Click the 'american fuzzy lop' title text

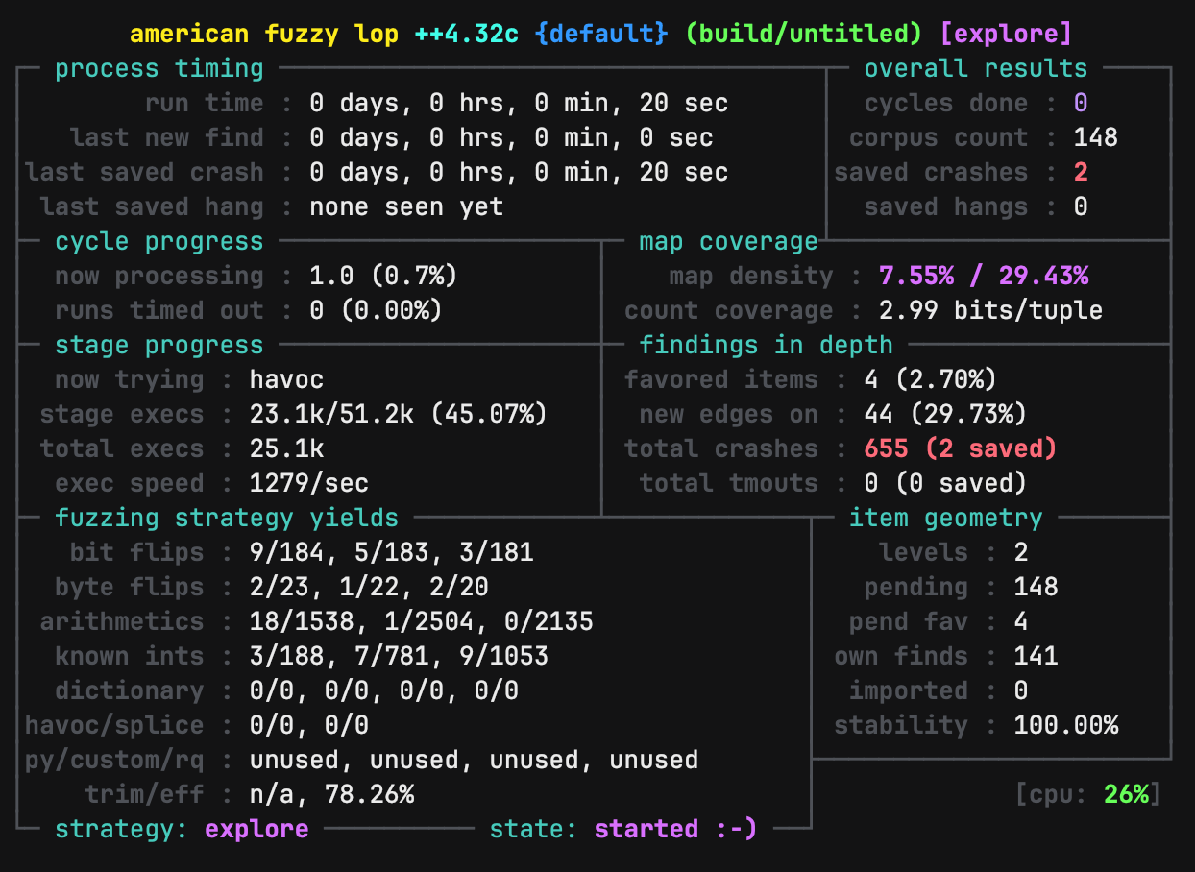point(266,35)
